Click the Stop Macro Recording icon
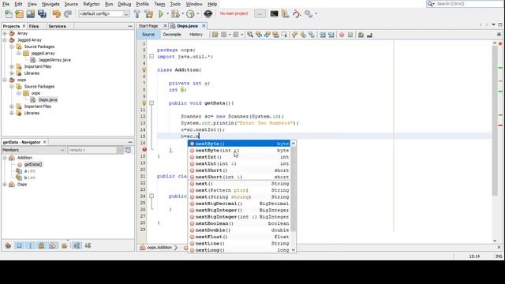The height and width of the screenshot is (284, 505). pos(350,35)
